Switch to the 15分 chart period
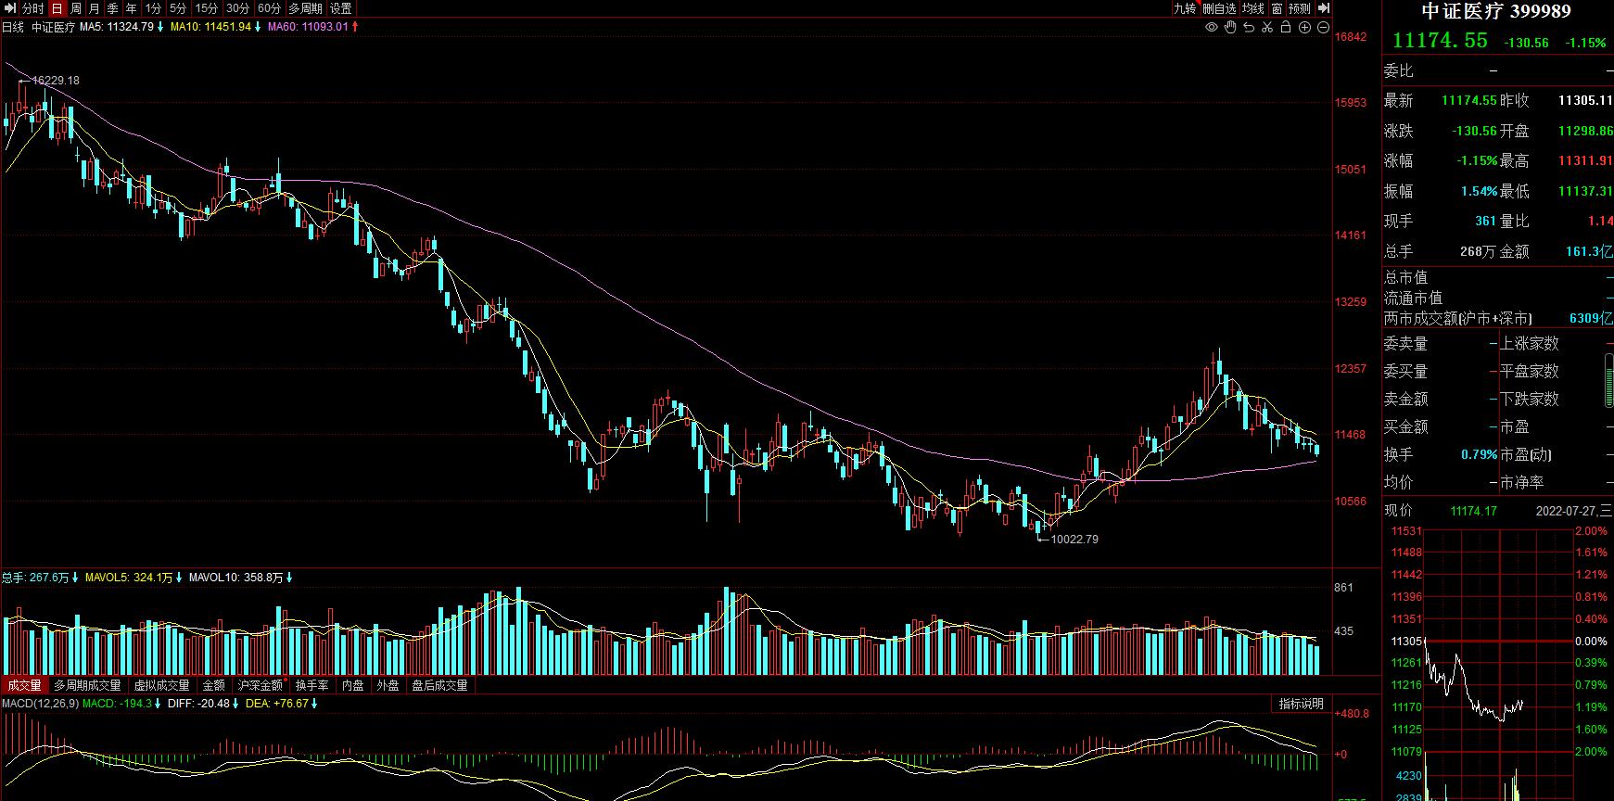Screen dimensions: 1614x801 [x=207, y=8]
